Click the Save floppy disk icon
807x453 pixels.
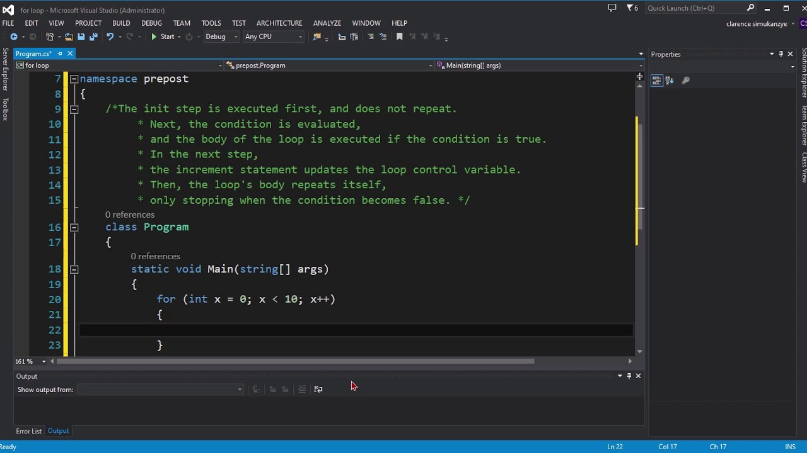click(81, 36)
